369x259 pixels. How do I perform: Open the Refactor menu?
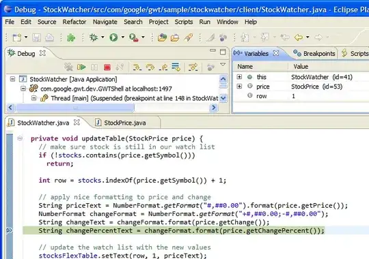(x=74, y=22)
